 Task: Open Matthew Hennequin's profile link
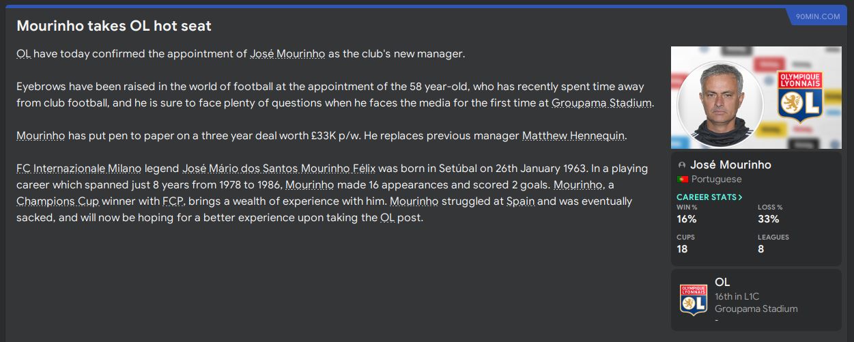(573, 136)
